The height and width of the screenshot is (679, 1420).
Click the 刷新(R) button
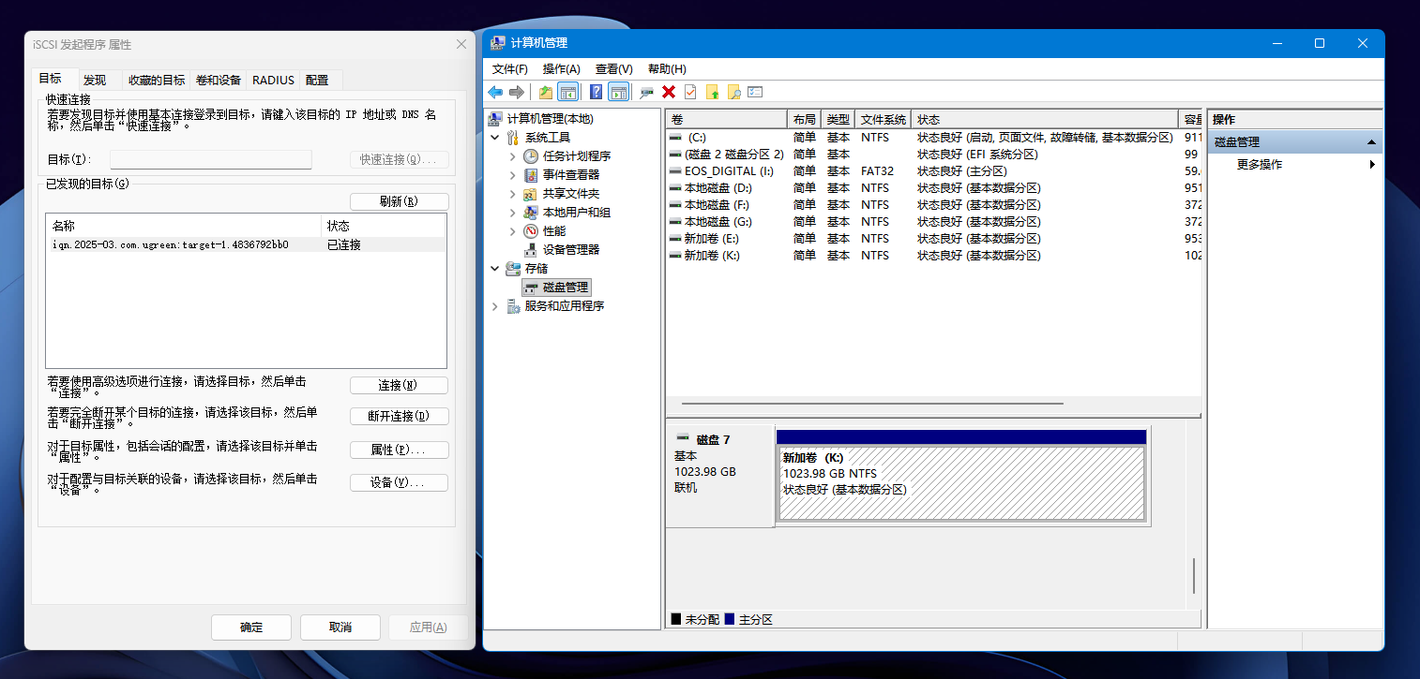[399, 201]
